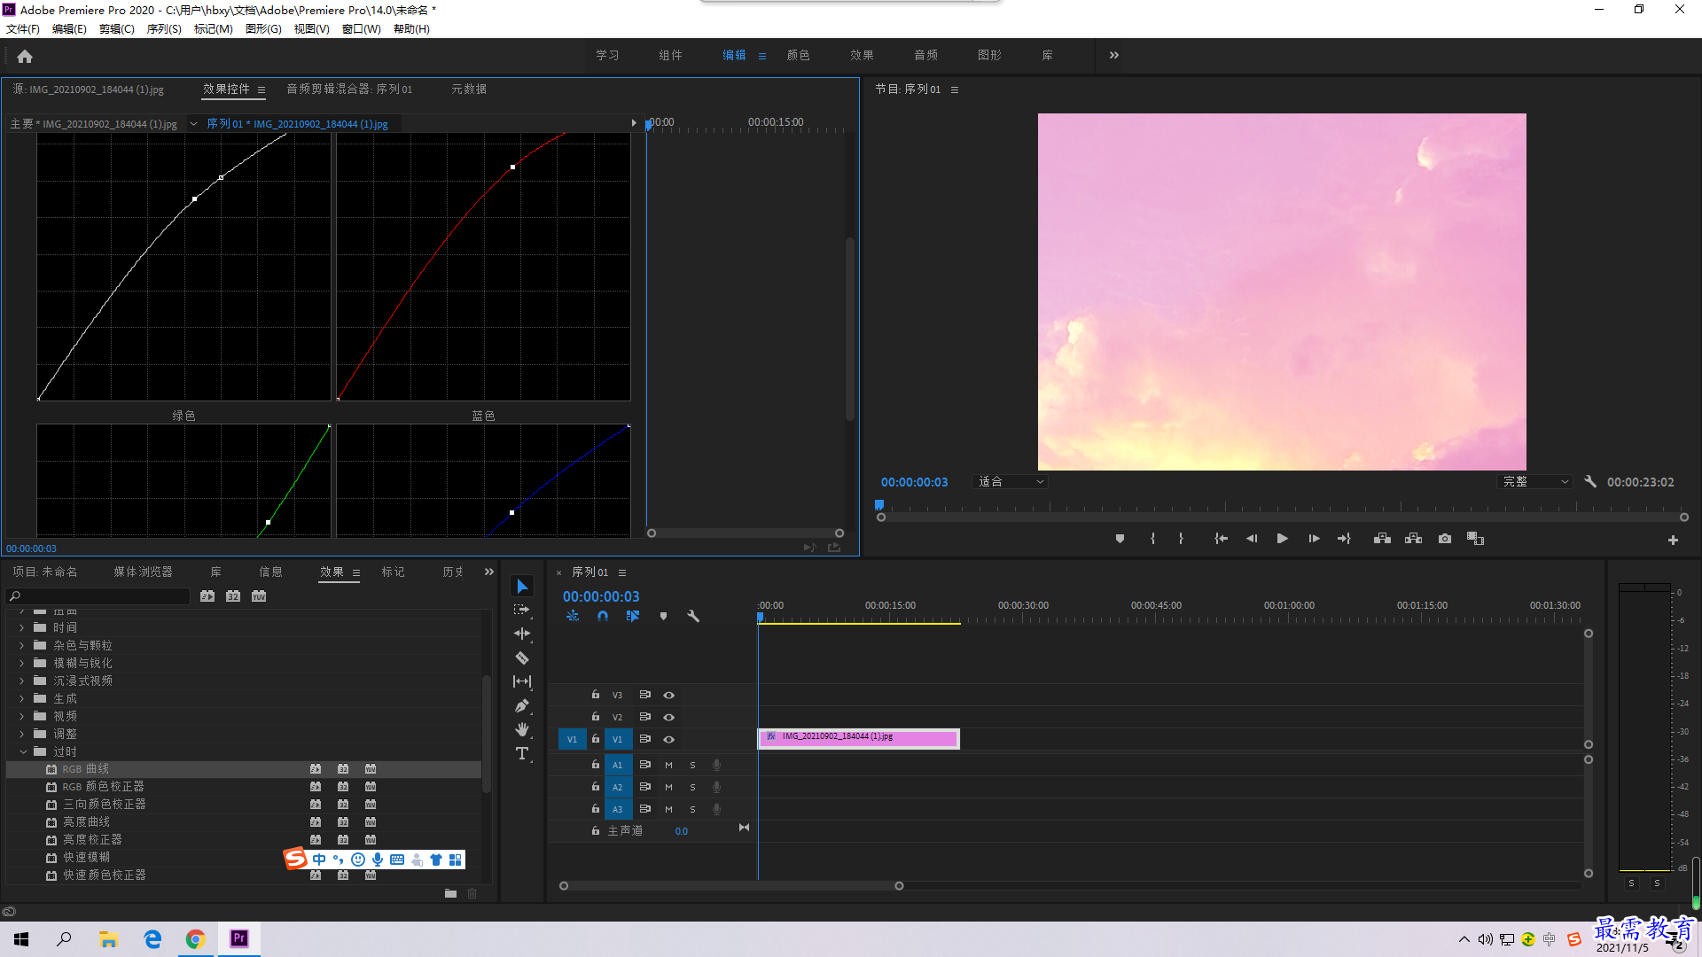Toggle lock on V3 track

click(x=596, y=695)
